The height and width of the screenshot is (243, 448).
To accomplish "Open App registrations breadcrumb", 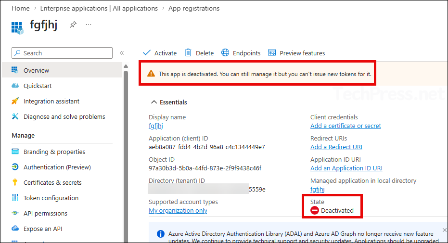I will click(x=194, y=8).
